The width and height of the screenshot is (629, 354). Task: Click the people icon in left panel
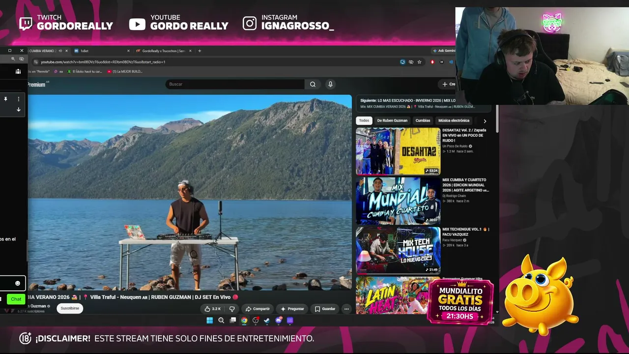pyautogui.click(x=18, y=71)
